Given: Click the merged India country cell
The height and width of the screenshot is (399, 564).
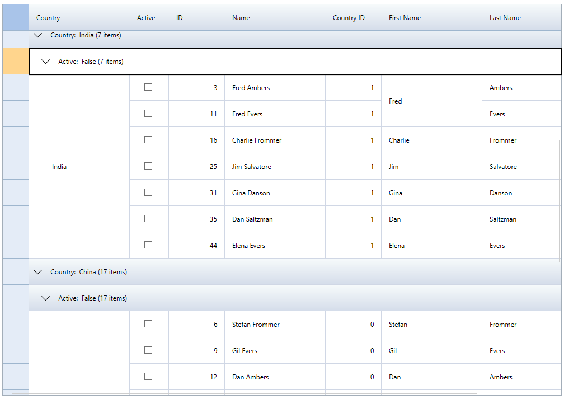Looking at the screenshot, I should pos(59,167).
